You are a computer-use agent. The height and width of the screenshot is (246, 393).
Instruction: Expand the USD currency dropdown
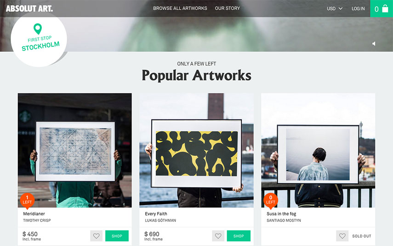335,9
